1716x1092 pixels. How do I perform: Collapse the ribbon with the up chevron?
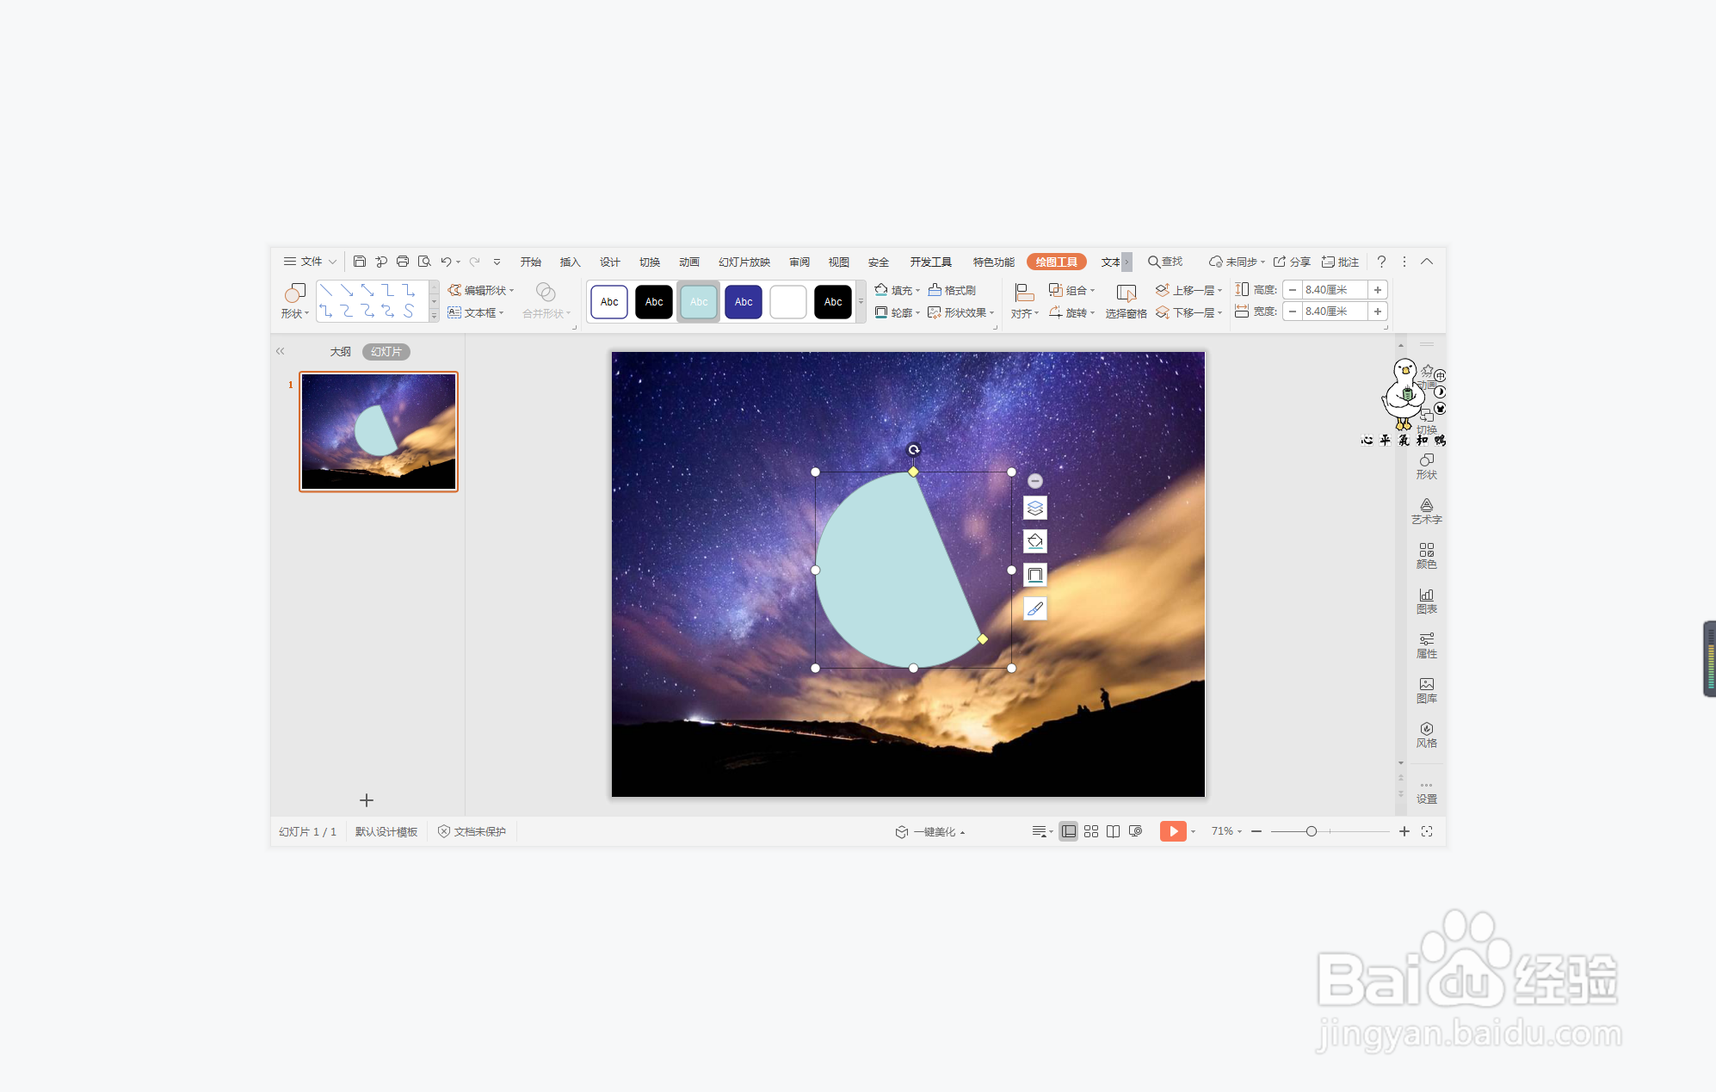click(x=1427, y=262)
